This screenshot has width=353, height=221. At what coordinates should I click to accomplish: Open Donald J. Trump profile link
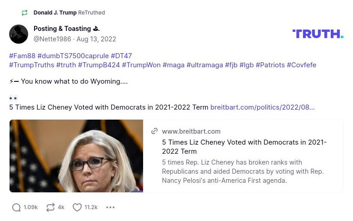[55, 13]
